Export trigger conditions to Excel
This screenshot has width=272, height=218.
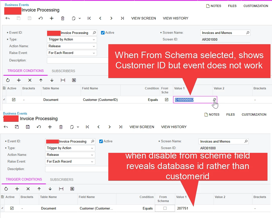coord(74,80)
